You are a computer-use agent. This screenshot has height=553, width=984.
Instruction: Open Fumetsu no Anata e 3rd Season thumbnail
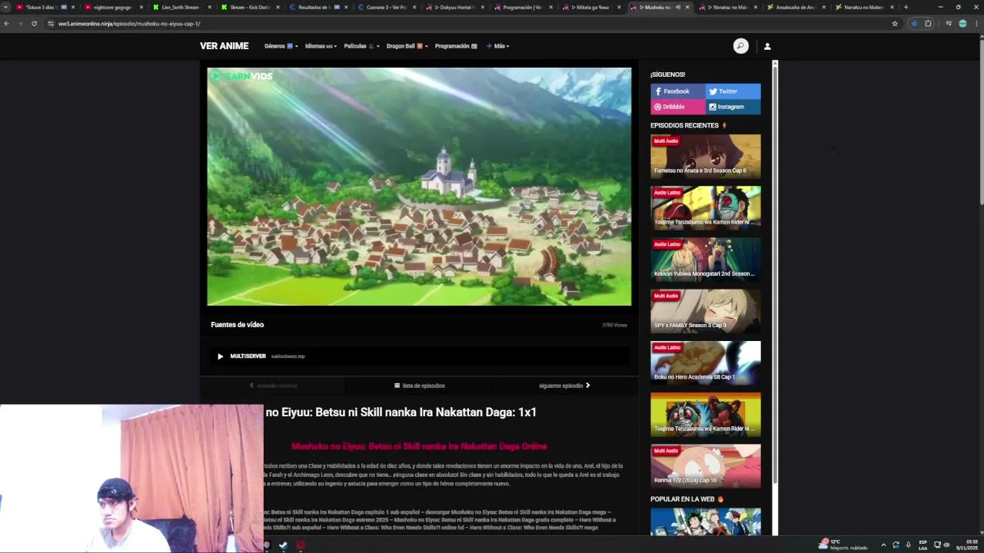(706, 157)
